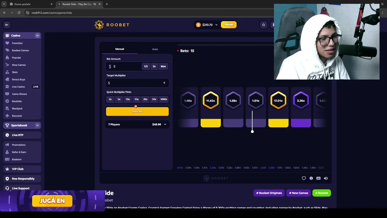Reload the page in browser toolbar
This screenshot has width=387, height=218.
pos(19,13)
